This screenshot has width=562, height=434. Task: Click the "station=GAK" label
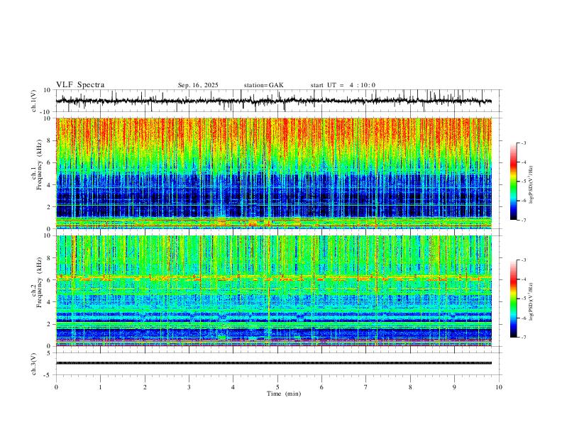[x=263, y=85]
